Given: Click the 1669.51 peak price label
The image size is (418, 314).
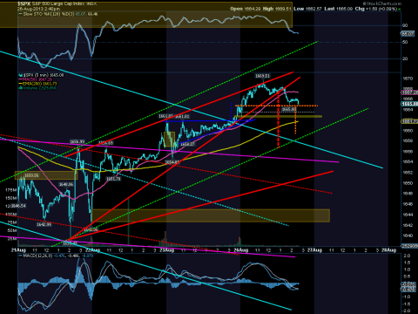Looking at the screenshot, I should click(262, 76).
